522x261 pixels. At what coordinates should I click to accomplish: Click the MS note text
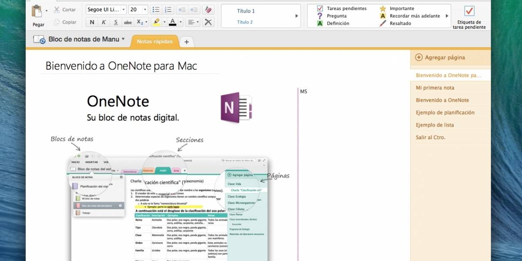303,92
